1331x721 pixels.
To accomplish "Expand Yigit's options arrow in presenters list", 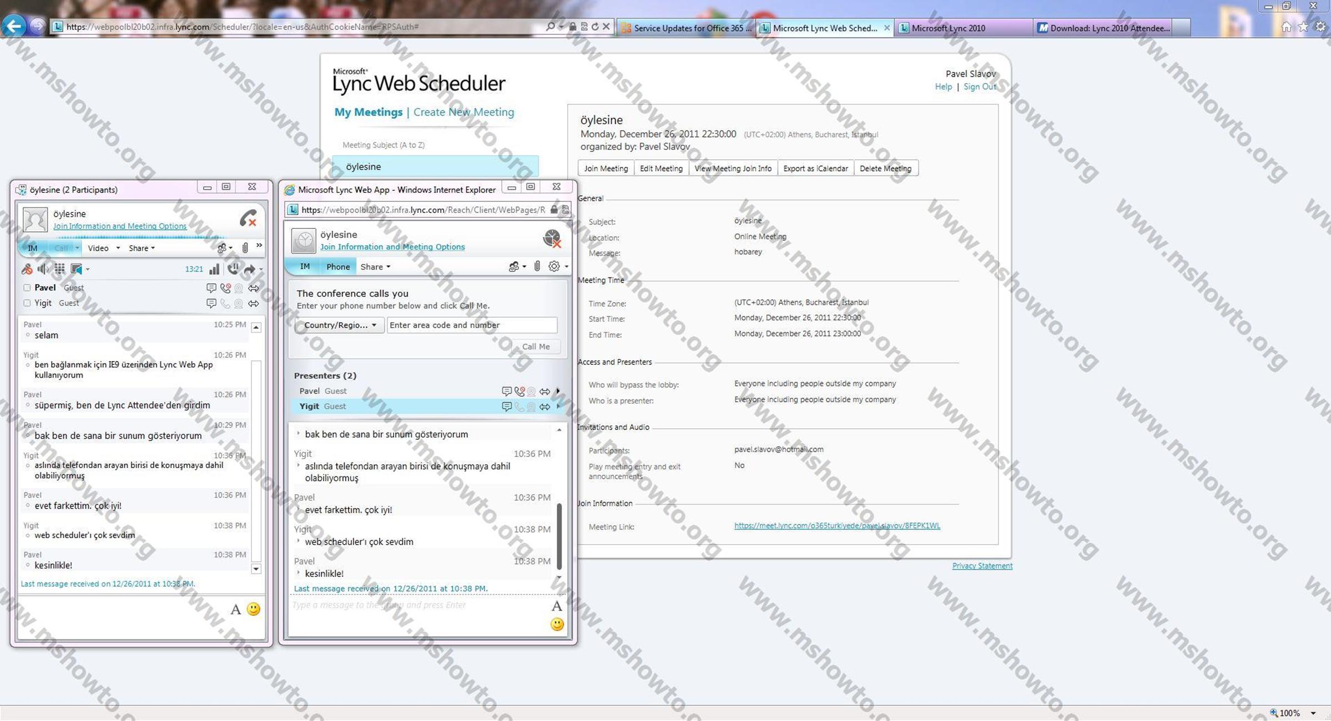I will click(558, 407).
